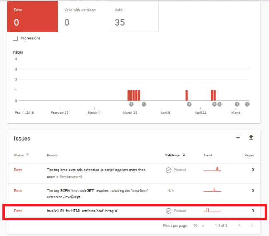The width and height of the screenshot is (269, 236).
Task: Click the single red bar in mid-April
Action: [187, 95]
